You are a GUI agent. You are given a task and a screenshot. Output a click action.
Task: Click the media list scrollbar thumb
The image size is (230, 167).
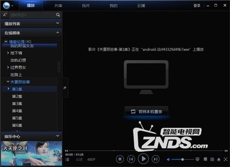(59, 67)
